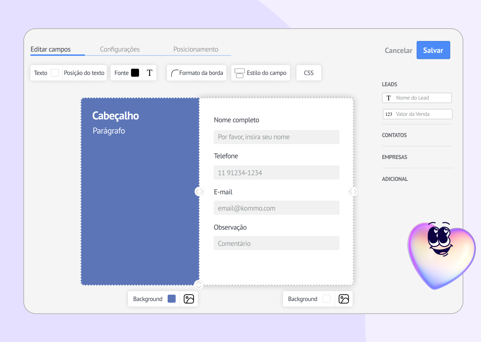Click Posição do texto option
Screen dimensions: 481x342
coord(84,73)
